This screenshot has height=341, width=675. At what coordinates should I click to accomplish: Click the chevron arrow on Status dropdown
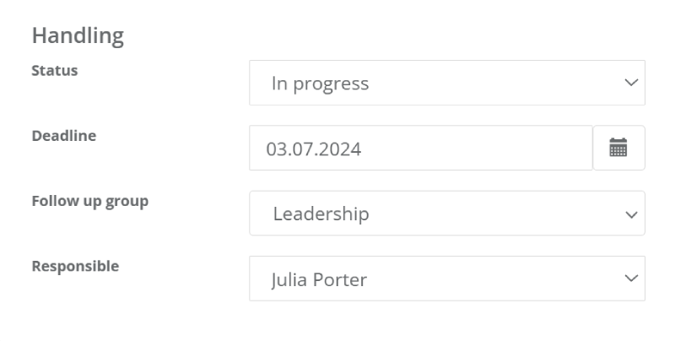click(631, 82)
